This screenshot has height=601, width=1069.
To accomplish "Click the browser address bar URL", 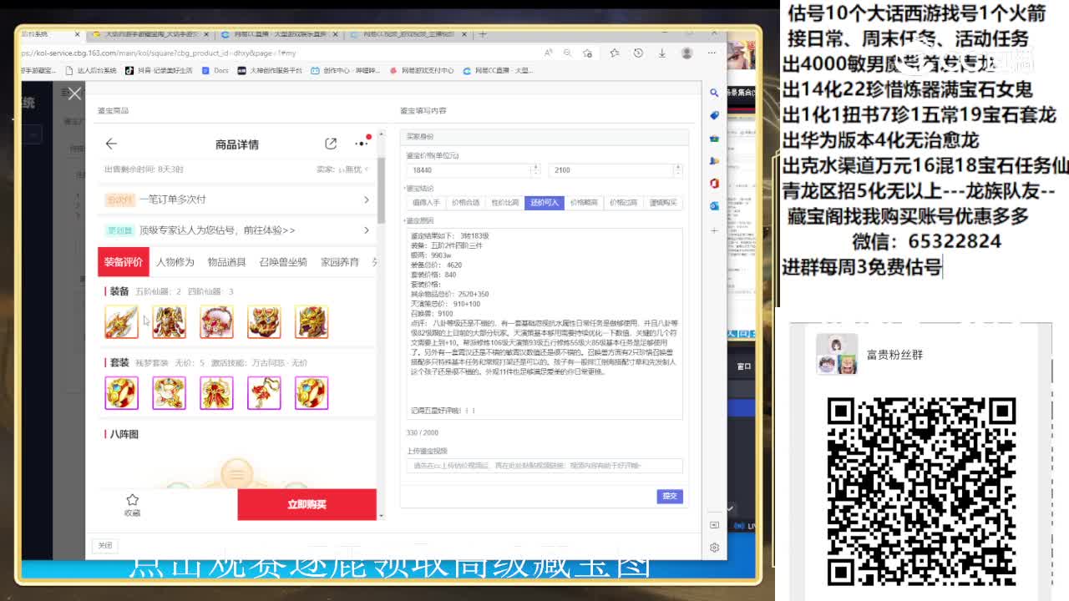I will [159, 53].
